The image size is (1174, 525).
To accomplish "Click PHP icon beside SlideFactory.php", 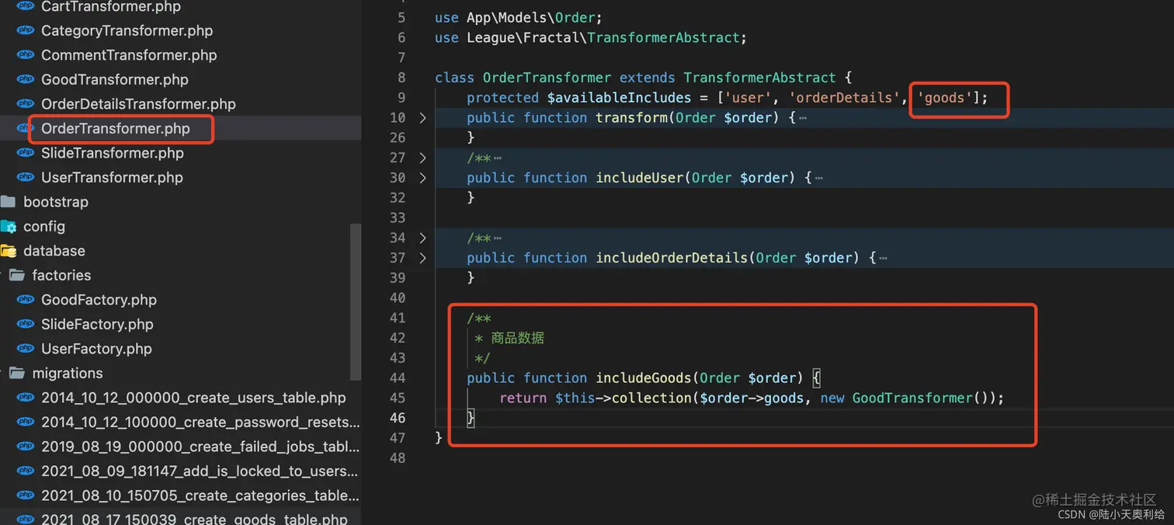I will click(26, 324).
